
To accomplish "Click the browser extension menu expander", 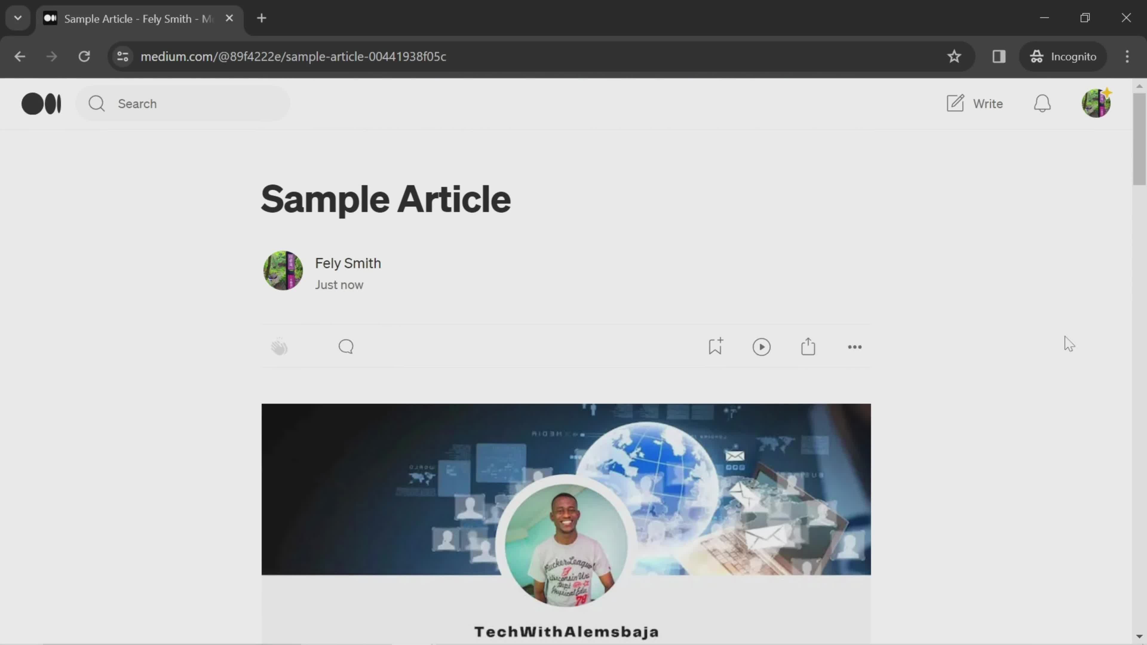I will click(x=17, y=17).
